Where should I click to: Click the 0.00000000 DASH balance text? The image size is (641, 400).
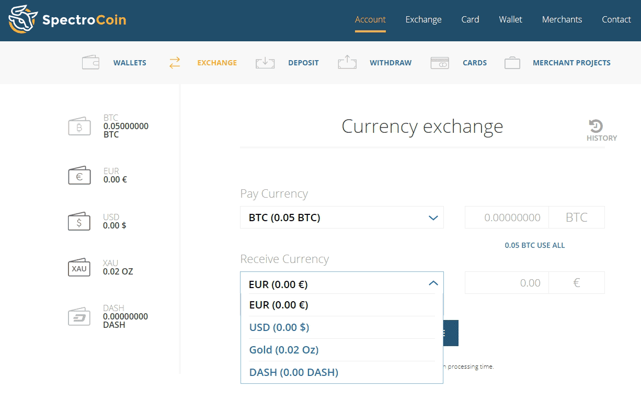(125, 321)
